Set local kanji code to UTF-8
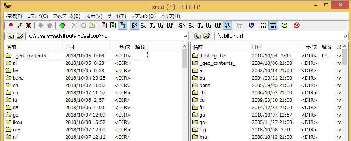The width and height of the screenshot is (351, 141). pos(209,25)
